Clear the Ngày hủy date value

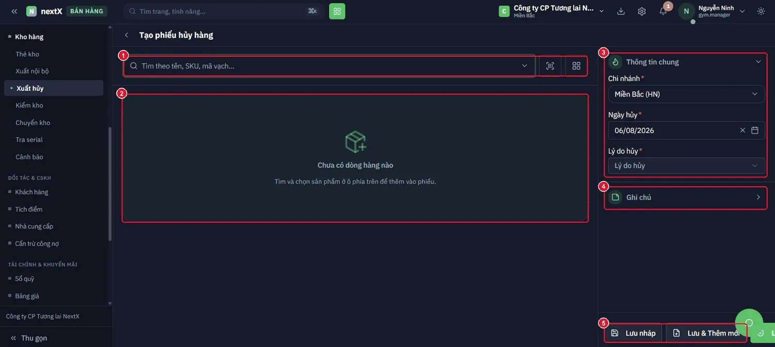[x=742, y=130]
